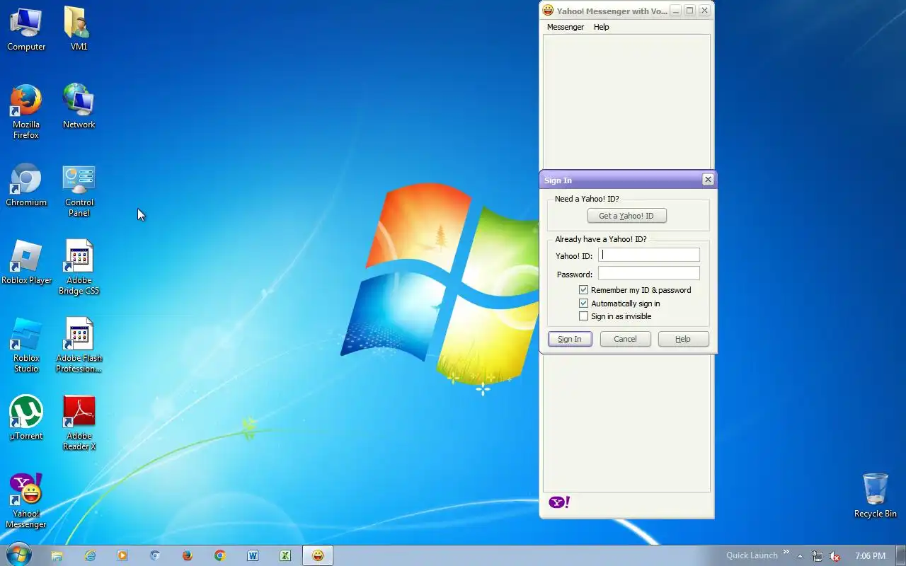The height and width of the screenshot is (566, 906).
Task: Open the Computer desktop icon
Action: point(26,30)
